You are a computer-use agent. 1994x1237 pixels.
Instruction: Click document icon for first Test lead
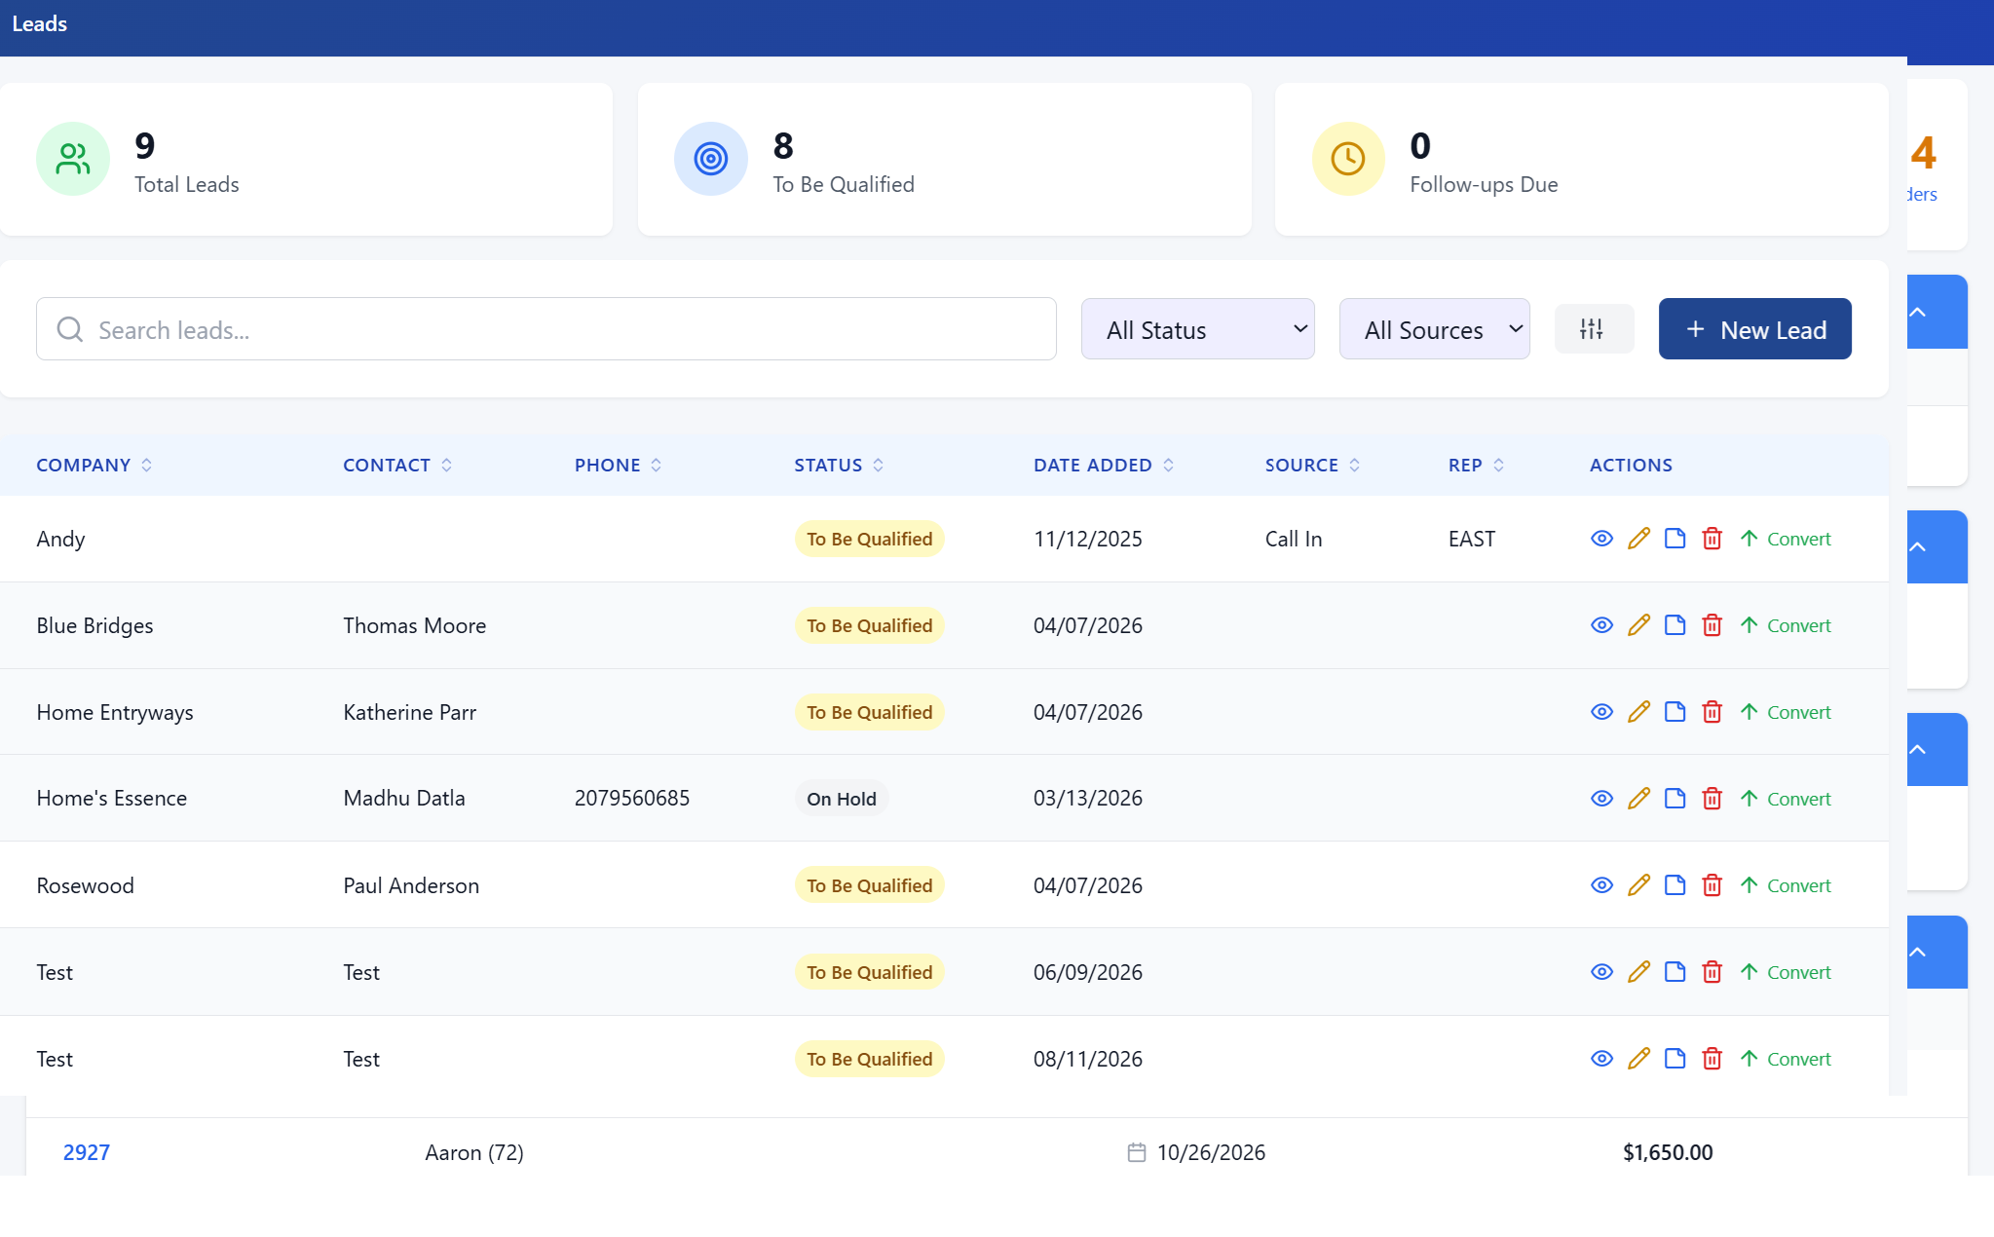(x=1674, y=972)
